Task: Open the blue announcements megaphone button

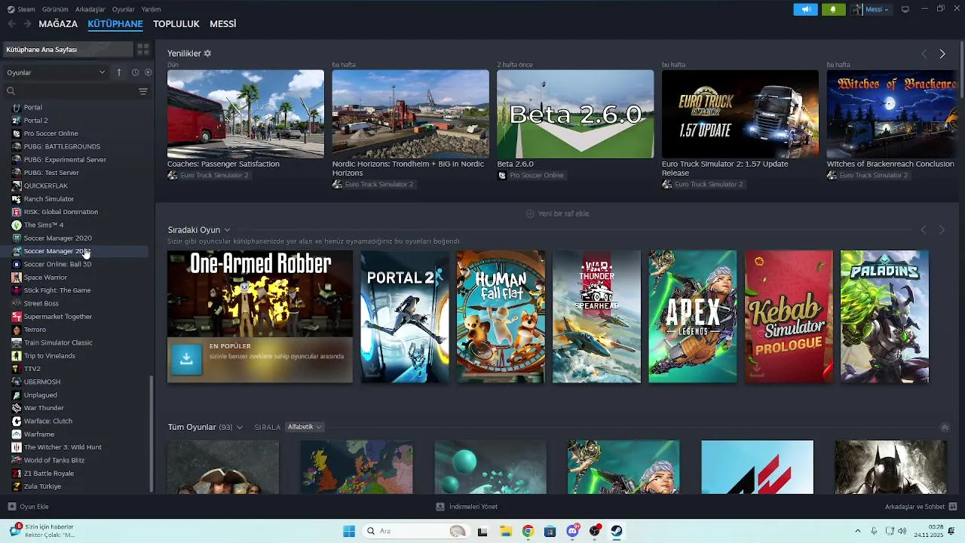Action: [x=805, y=9]
